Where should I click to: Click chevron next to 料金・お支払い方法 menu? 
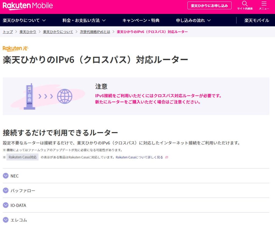point(104,20)
